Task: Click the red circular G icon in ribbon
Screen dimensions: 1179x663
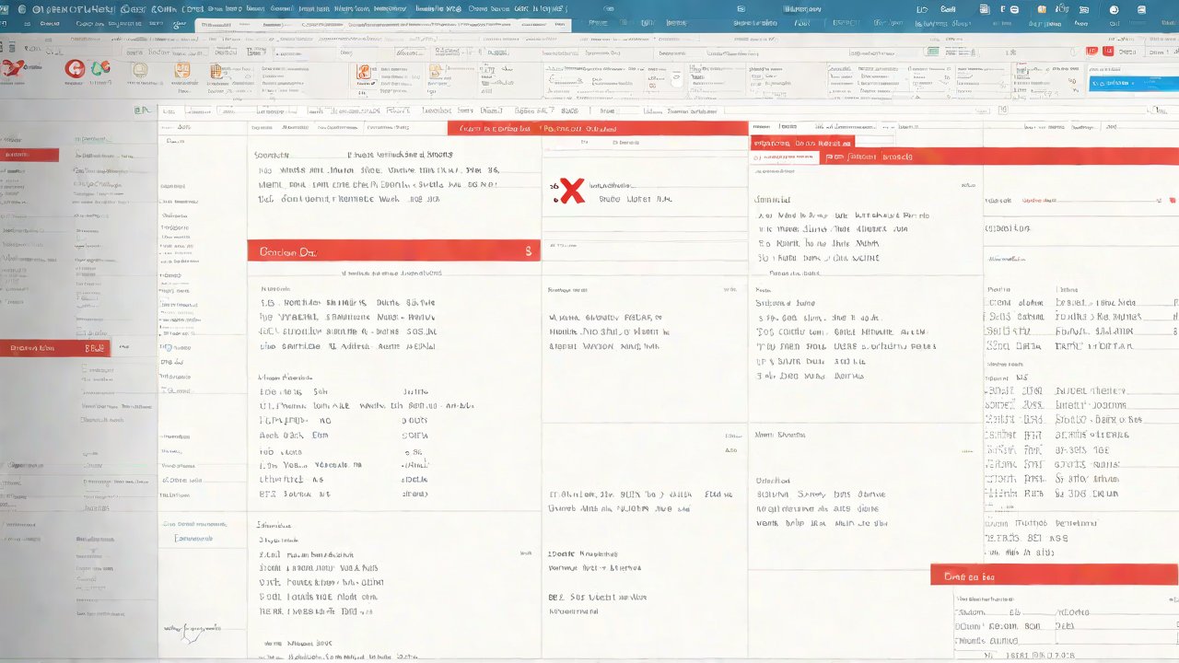Action: click(75, 68)
